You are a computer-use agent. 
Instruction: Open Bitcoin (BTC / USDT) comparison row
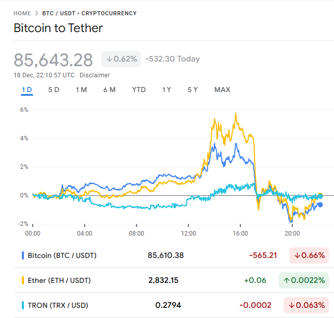(62, 255)
